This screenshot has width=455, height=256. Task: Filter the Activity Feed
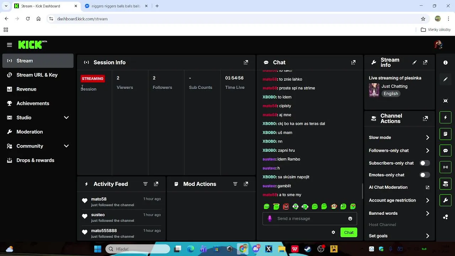(x=145, y=184)
